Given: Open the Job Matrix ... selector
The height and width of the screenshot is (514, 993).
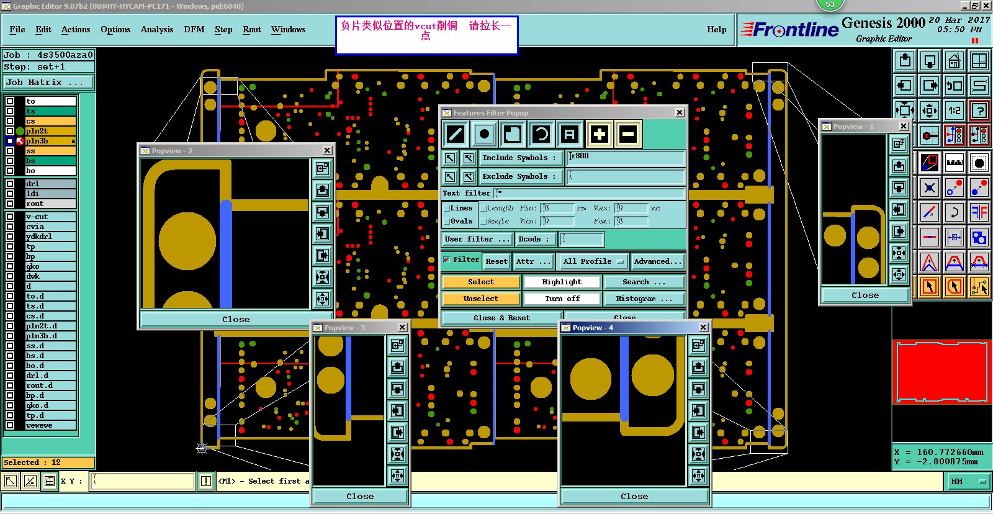Looking at the screenshot, I should pyautogui.click(x=48, y=83).
